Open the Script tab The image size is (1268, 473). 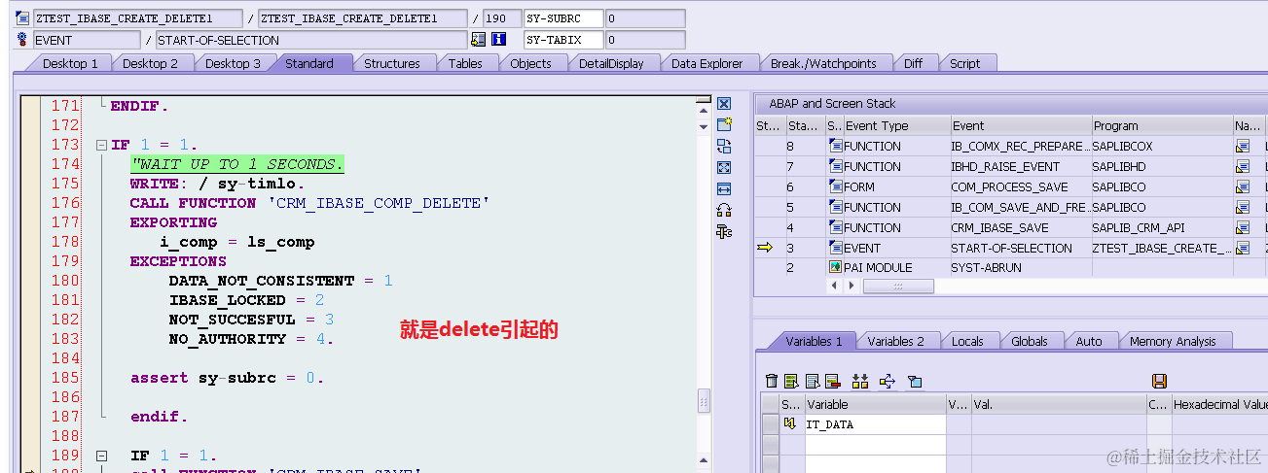click(964, 64)
